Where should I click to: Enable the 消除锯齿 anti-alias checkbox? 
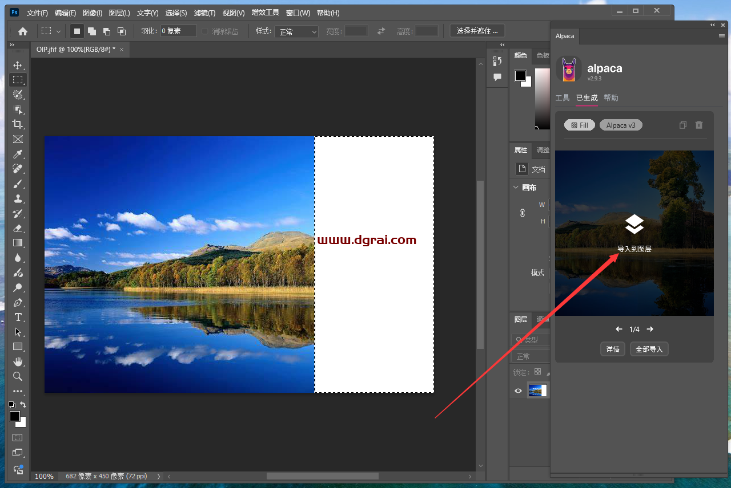(206, 31)
